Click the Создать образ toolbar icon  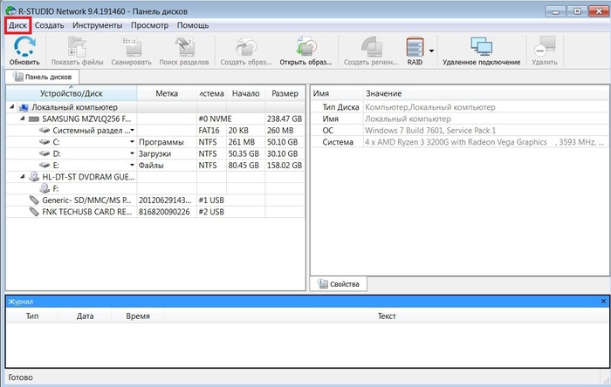[x=244, y=48]
